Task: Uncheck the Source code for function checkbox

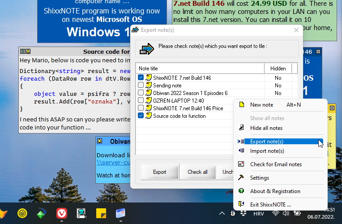Action: click(141, 116)
